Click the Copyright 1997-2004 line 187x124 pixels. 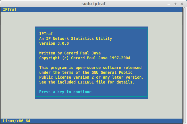(85, 58)
